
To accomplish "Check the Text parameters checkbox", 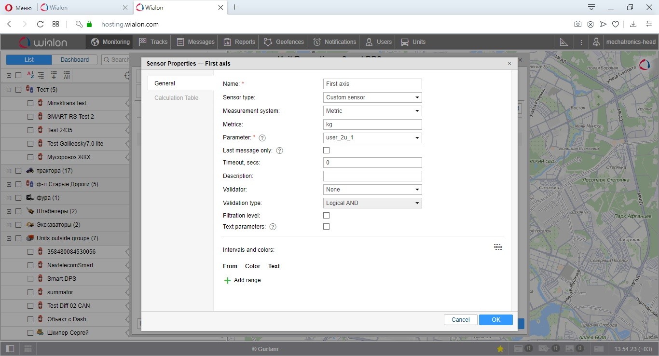I will click(x=326, y=227).
